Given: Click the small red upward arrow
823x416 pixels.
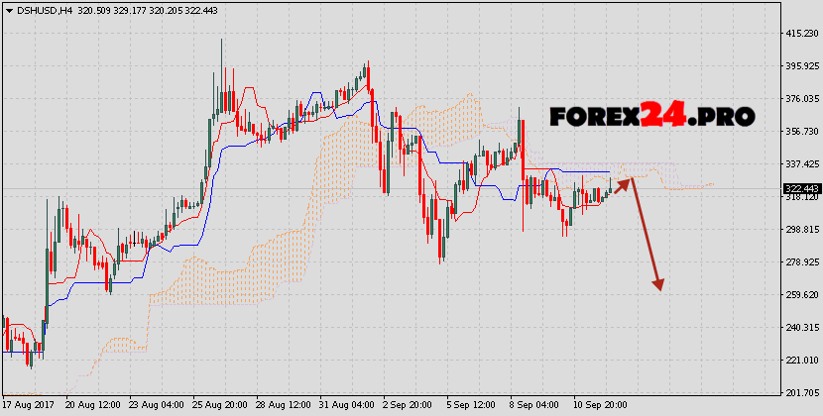Looking at the screenshot, I should 625,181.
